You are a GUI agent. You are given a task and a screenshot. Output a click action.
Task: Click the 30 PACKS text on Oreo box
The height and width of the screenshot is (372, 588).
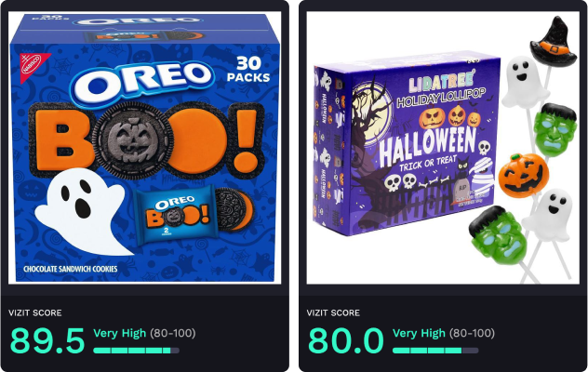point(248,70)
